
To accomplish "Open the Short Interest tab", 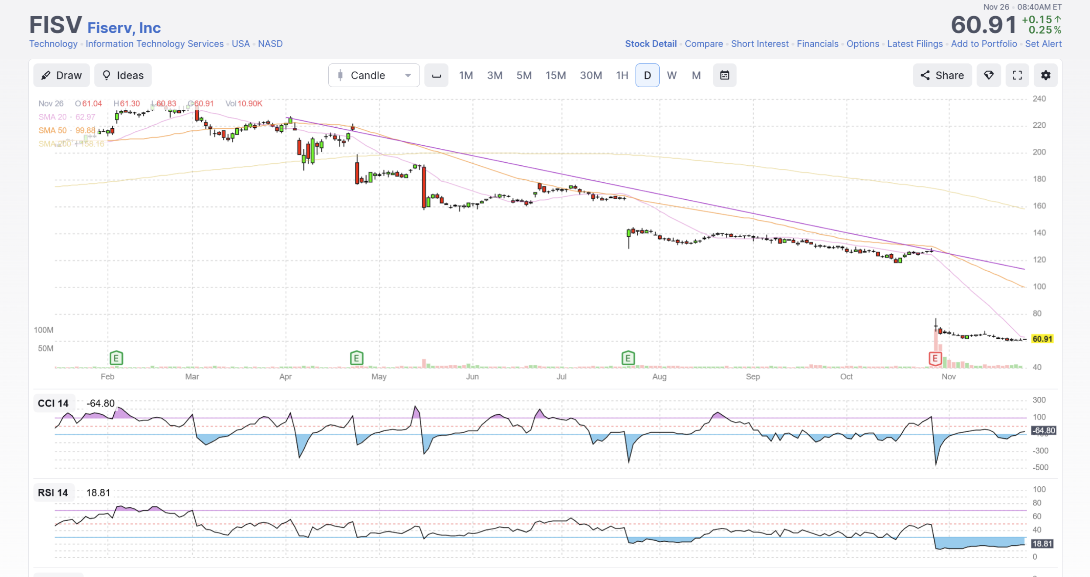I will [x=760, y=44].
